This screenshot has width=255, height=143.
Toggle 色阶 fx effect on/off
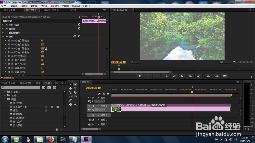pyautogui.click(x=7, y=37)
